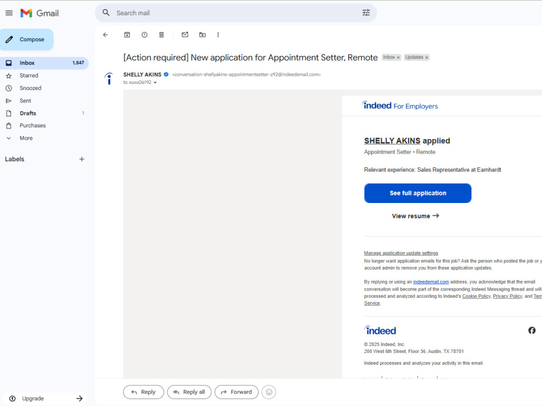The image size is (542, 406).
Task: Click the Inbox unread count 1,847
Action: pos(78,63)
